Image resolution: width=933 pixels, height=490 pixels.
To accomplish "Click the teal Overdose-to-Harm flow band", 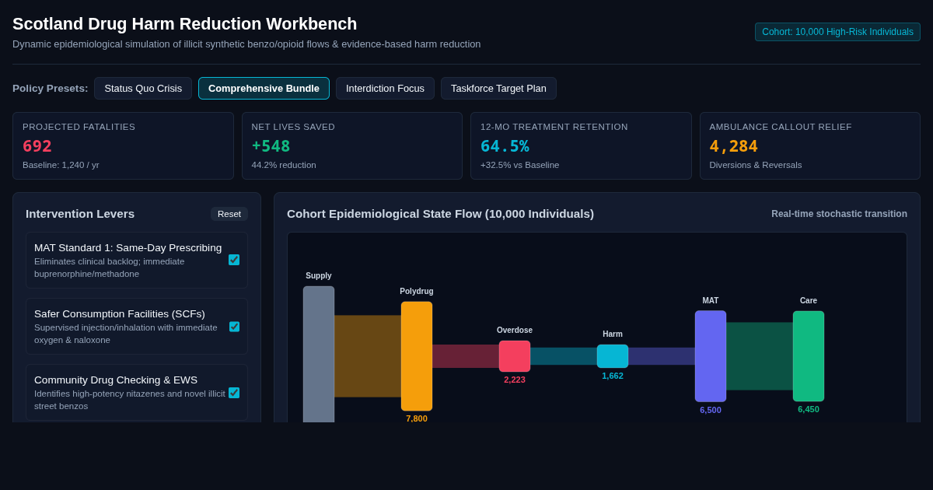I will pyautogui.click(x=564, y=356).
